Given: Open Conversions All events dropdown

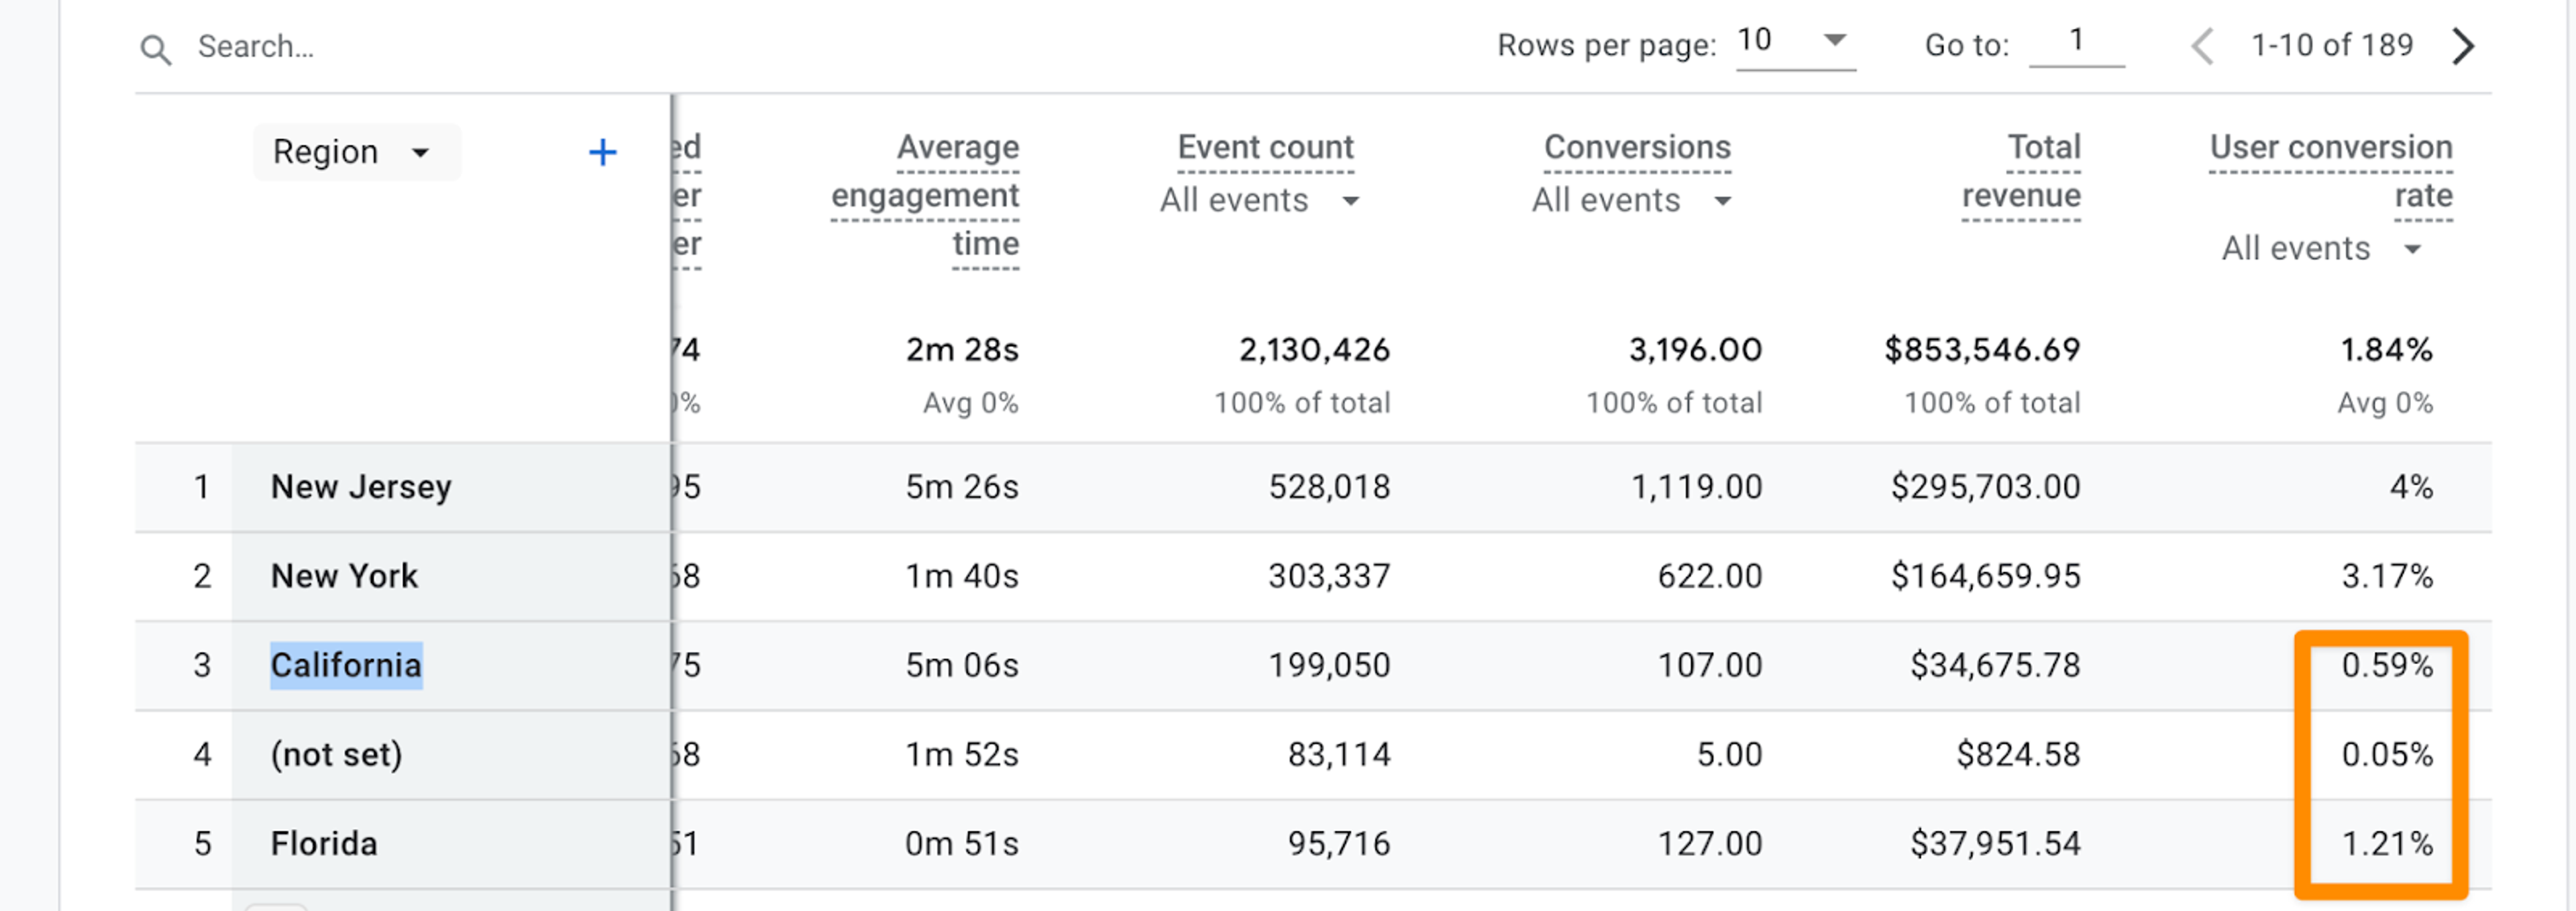Looking at the screenshot, I should tap(1631, 200).
